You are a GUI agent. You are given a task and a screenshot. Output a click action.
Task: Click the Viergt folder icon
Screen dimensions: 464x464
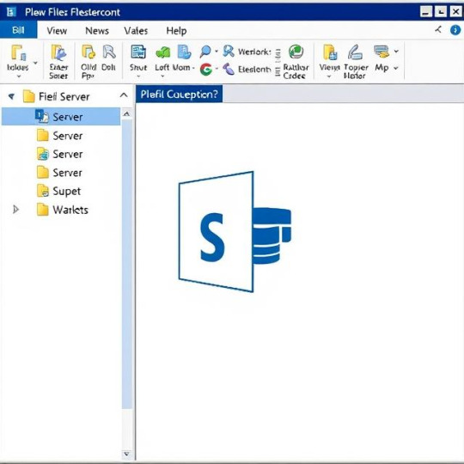coord(330,52)
